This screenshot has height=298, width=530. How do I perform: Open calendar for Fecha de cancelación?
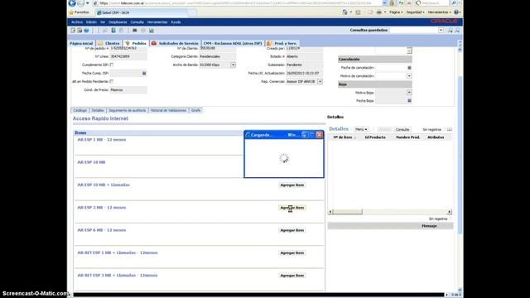point(409,68)
